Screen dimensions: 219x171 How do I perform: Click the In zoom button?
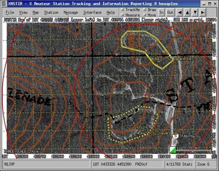[161, 12]
